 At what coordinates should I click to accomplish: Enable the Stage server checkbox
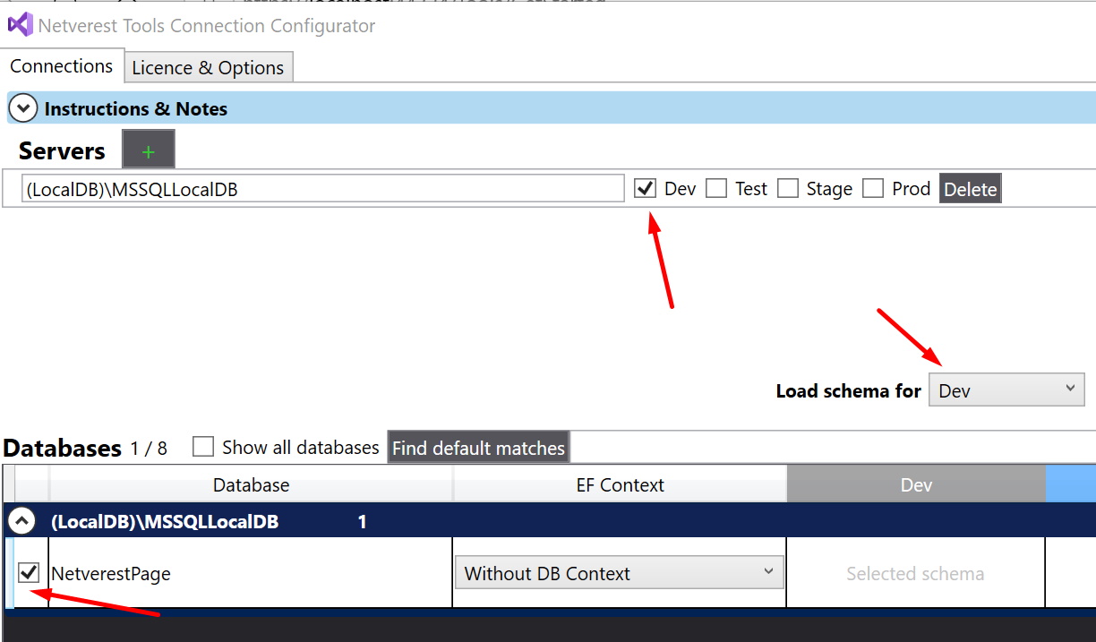pyautogui.click(x=788, y=189)
